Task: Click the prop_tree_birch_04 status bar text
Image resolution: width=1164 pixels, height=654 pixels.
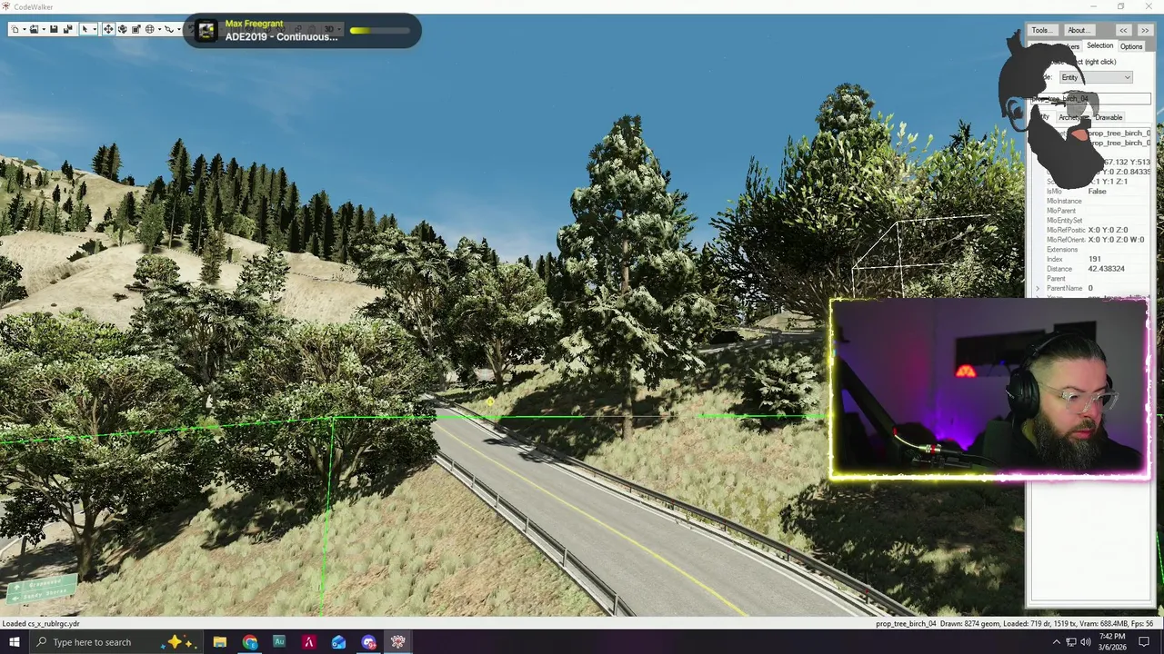Action: tap(906, 624)
